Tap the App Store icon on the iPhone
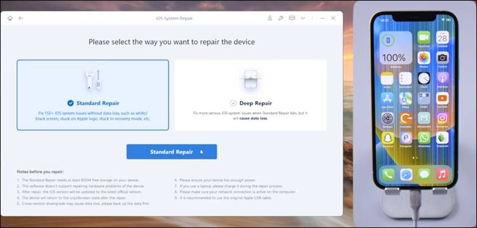Screen dimensions: 477x228 [387, 99]
